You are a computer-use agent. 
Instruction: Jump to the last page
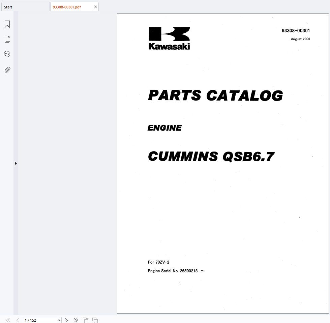click(76, 320)
